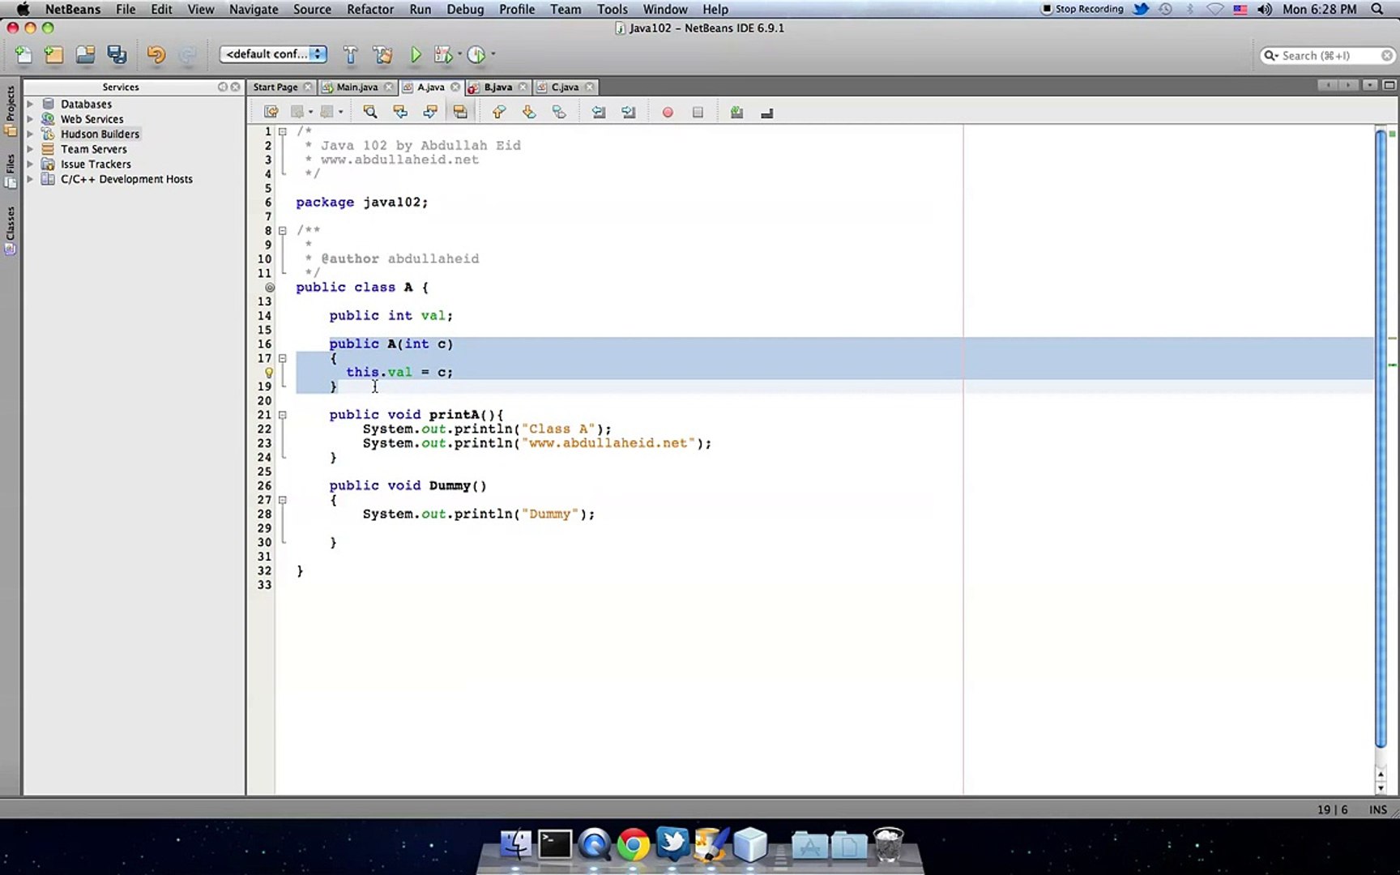Click inside the Search field at top right
The width and height of the screenshot is (1400, 875).
pyautogui.click(x=1329, y=55)
